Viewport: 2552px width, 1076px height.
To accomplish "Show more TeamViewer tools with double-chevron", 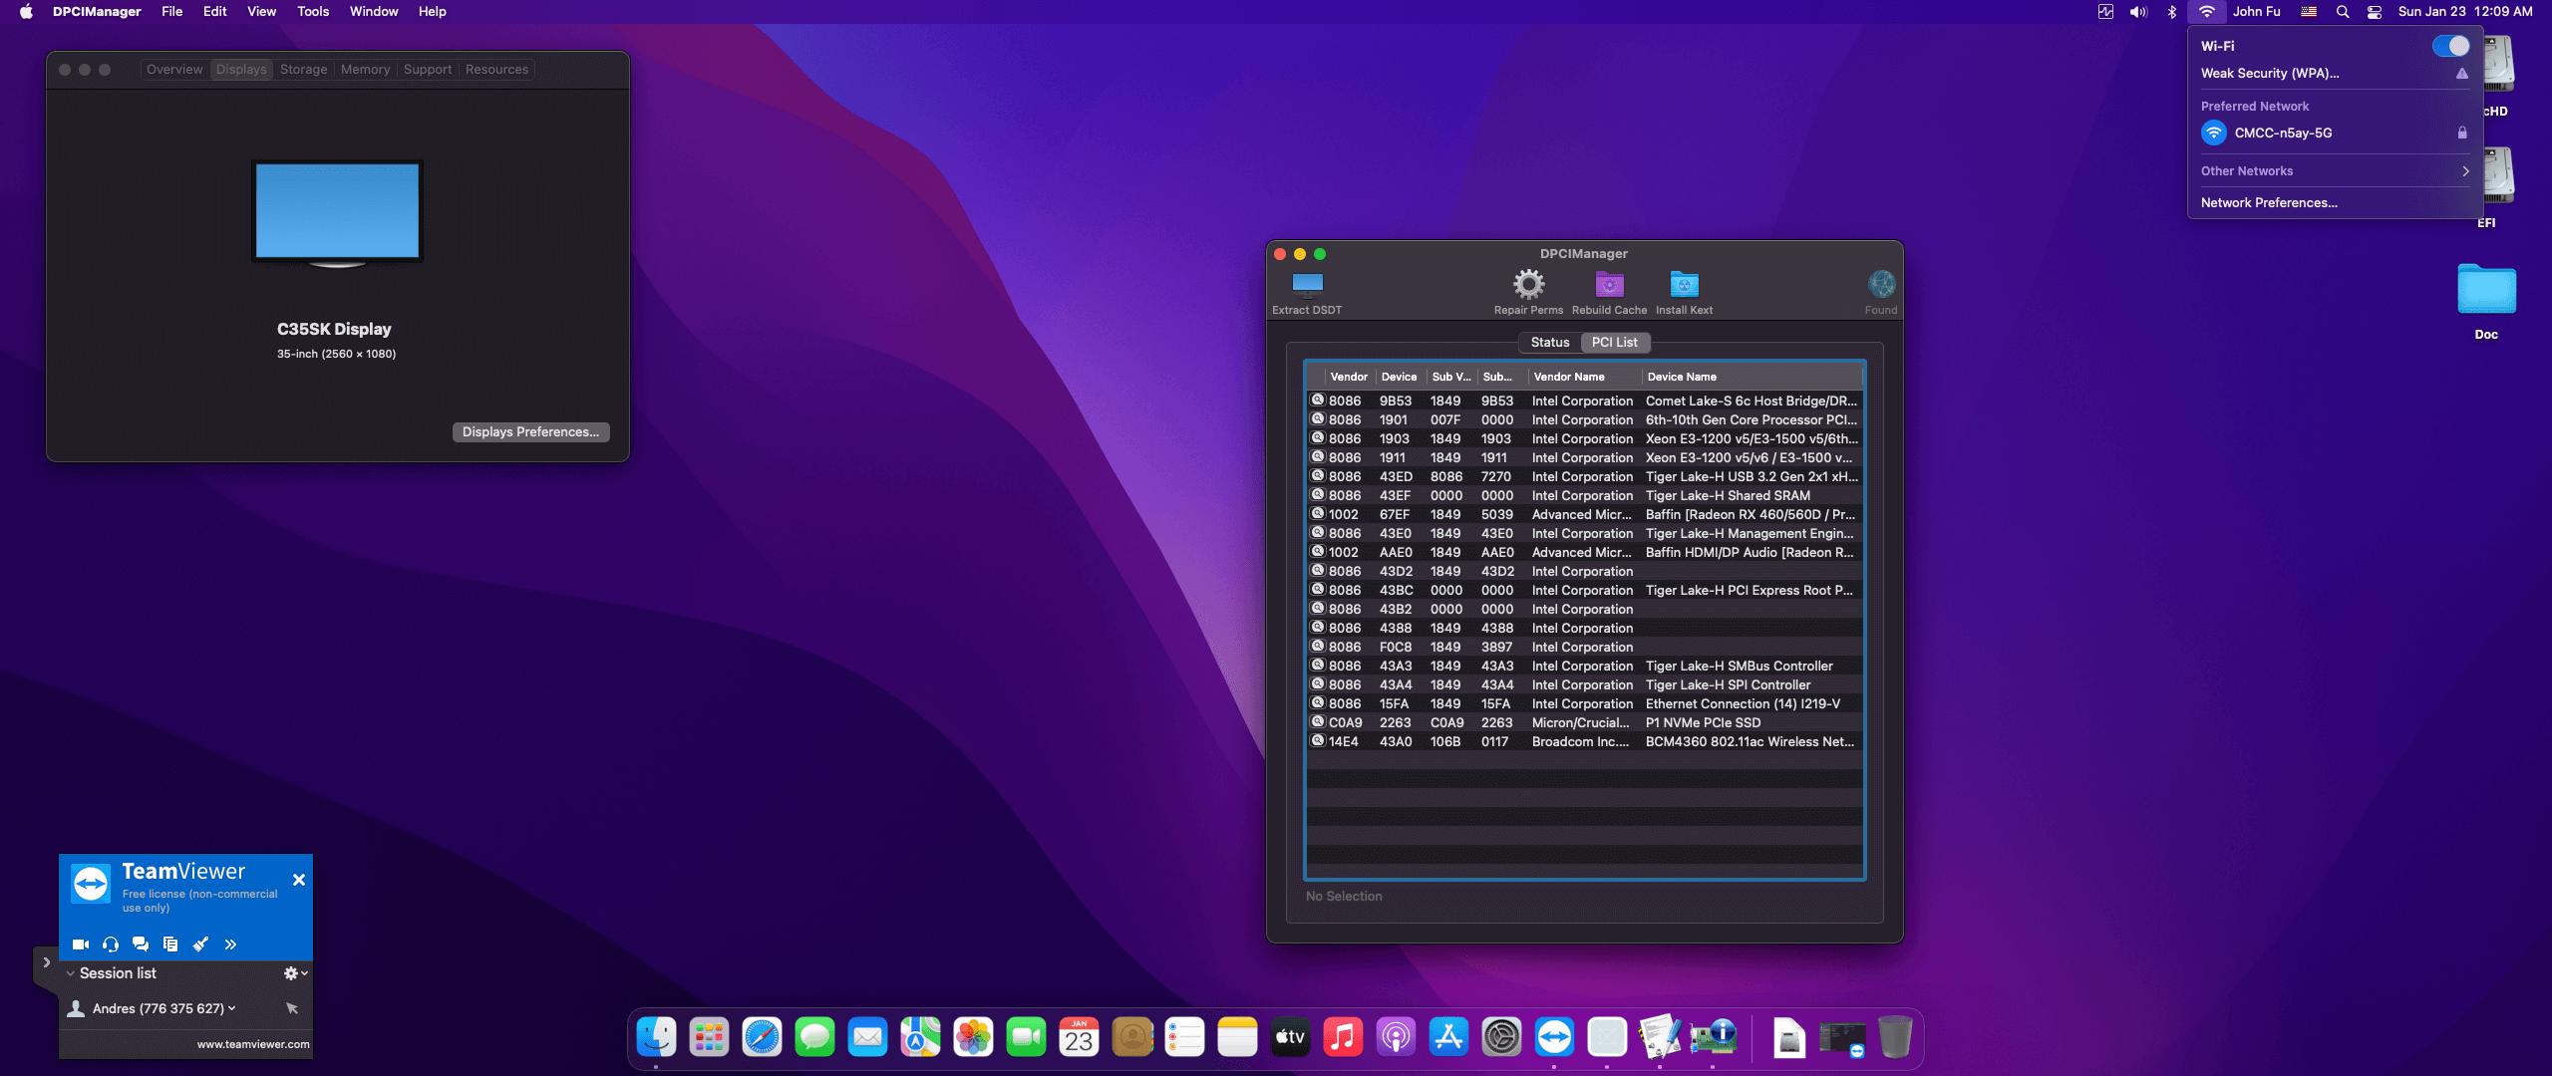I will point(230,944).
